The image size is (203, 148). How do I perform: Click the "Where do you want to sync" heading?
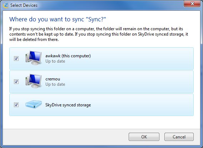pos(58,20)
